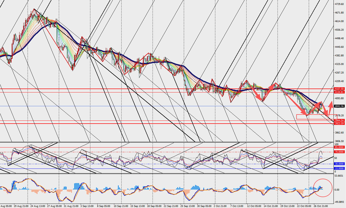Select the black current-price label 4042.56
346x208 pixels.
coord(339,106)
